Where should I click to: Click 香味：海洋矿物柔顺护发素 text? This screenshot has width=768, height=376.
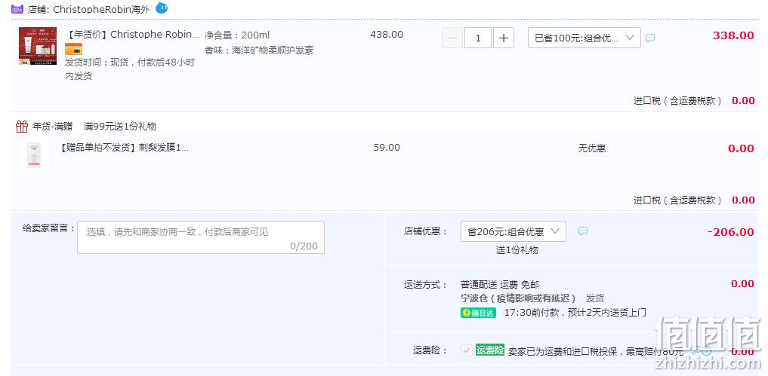click(x=258, y=50)
